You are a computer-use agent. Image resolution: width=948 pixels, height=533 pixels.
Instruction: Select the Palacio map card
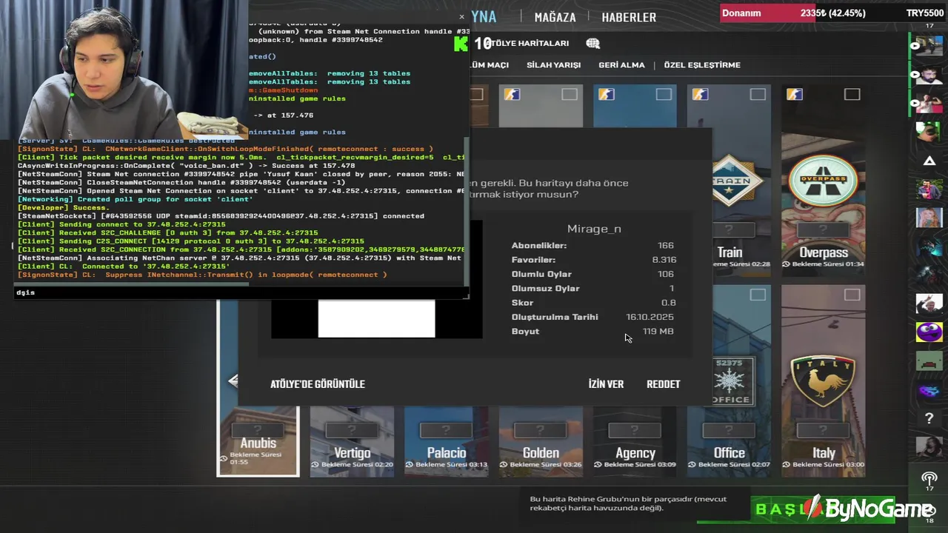tap(446, 441)
